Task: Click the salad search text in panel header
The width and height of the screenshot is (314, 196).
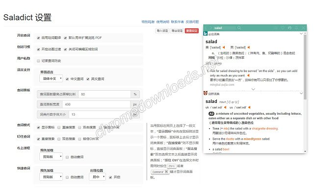Action: [218, 28]
